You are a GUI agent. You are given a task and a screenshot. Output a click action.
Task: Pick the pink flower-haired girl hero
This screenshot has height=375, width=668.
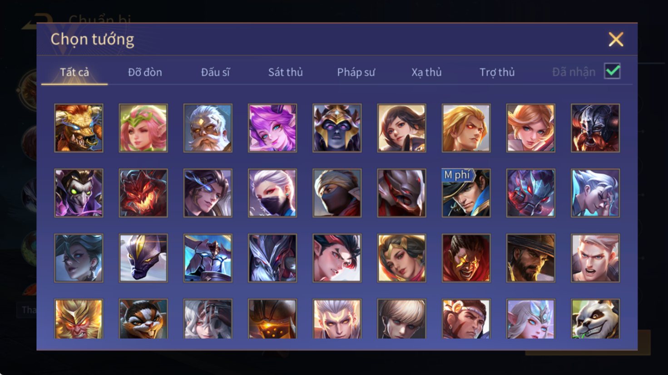[143, 128]
